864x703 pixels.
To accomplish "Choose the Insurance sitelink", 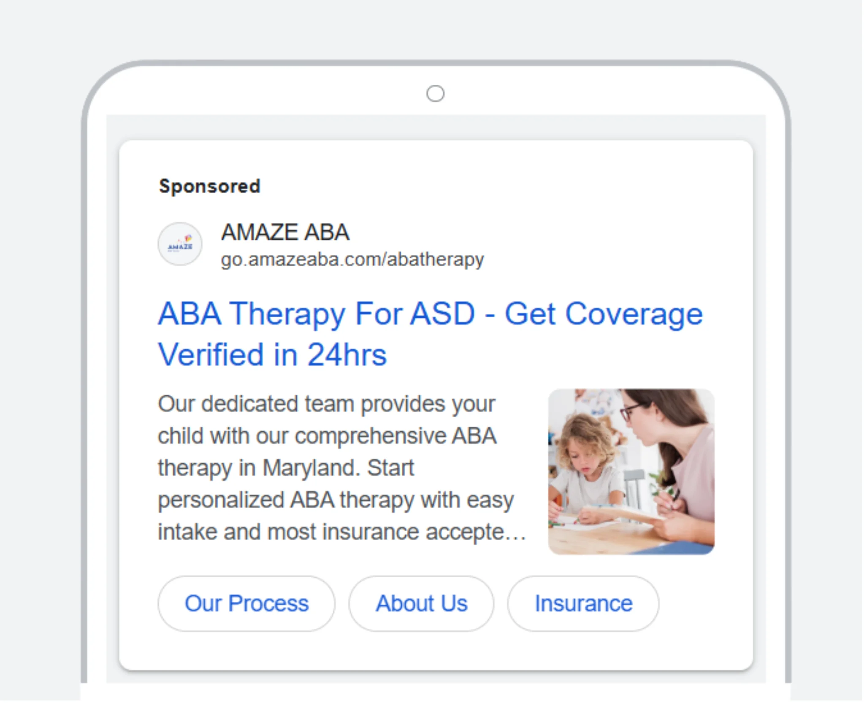I will (583, 603).
